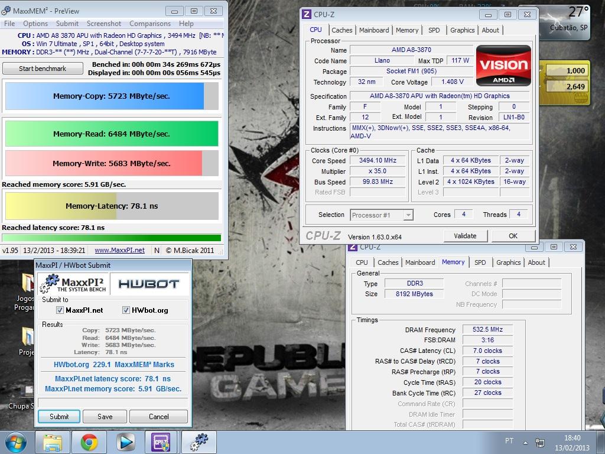Switch to CPU-Z taskbar icon
Image resolution: width=605 pixels, height=454 pixels.
coord(161,442)
